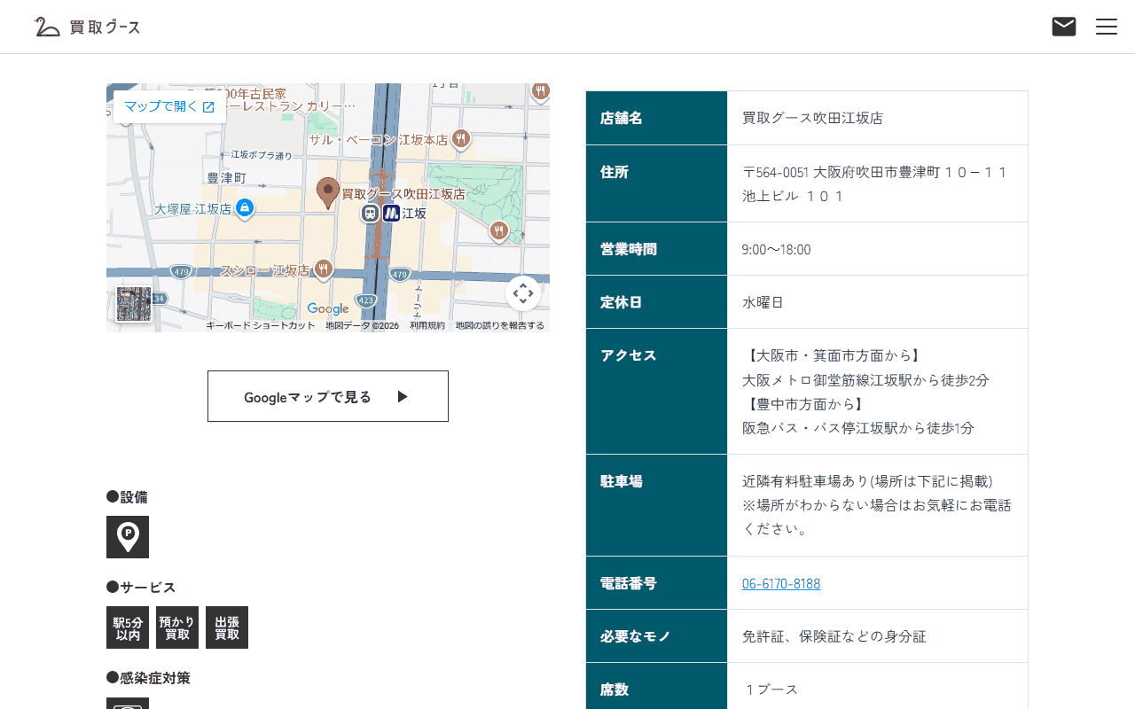Select the 店舗名 header cell
This screenshot has width=1135, height=709.
point(656,118)
